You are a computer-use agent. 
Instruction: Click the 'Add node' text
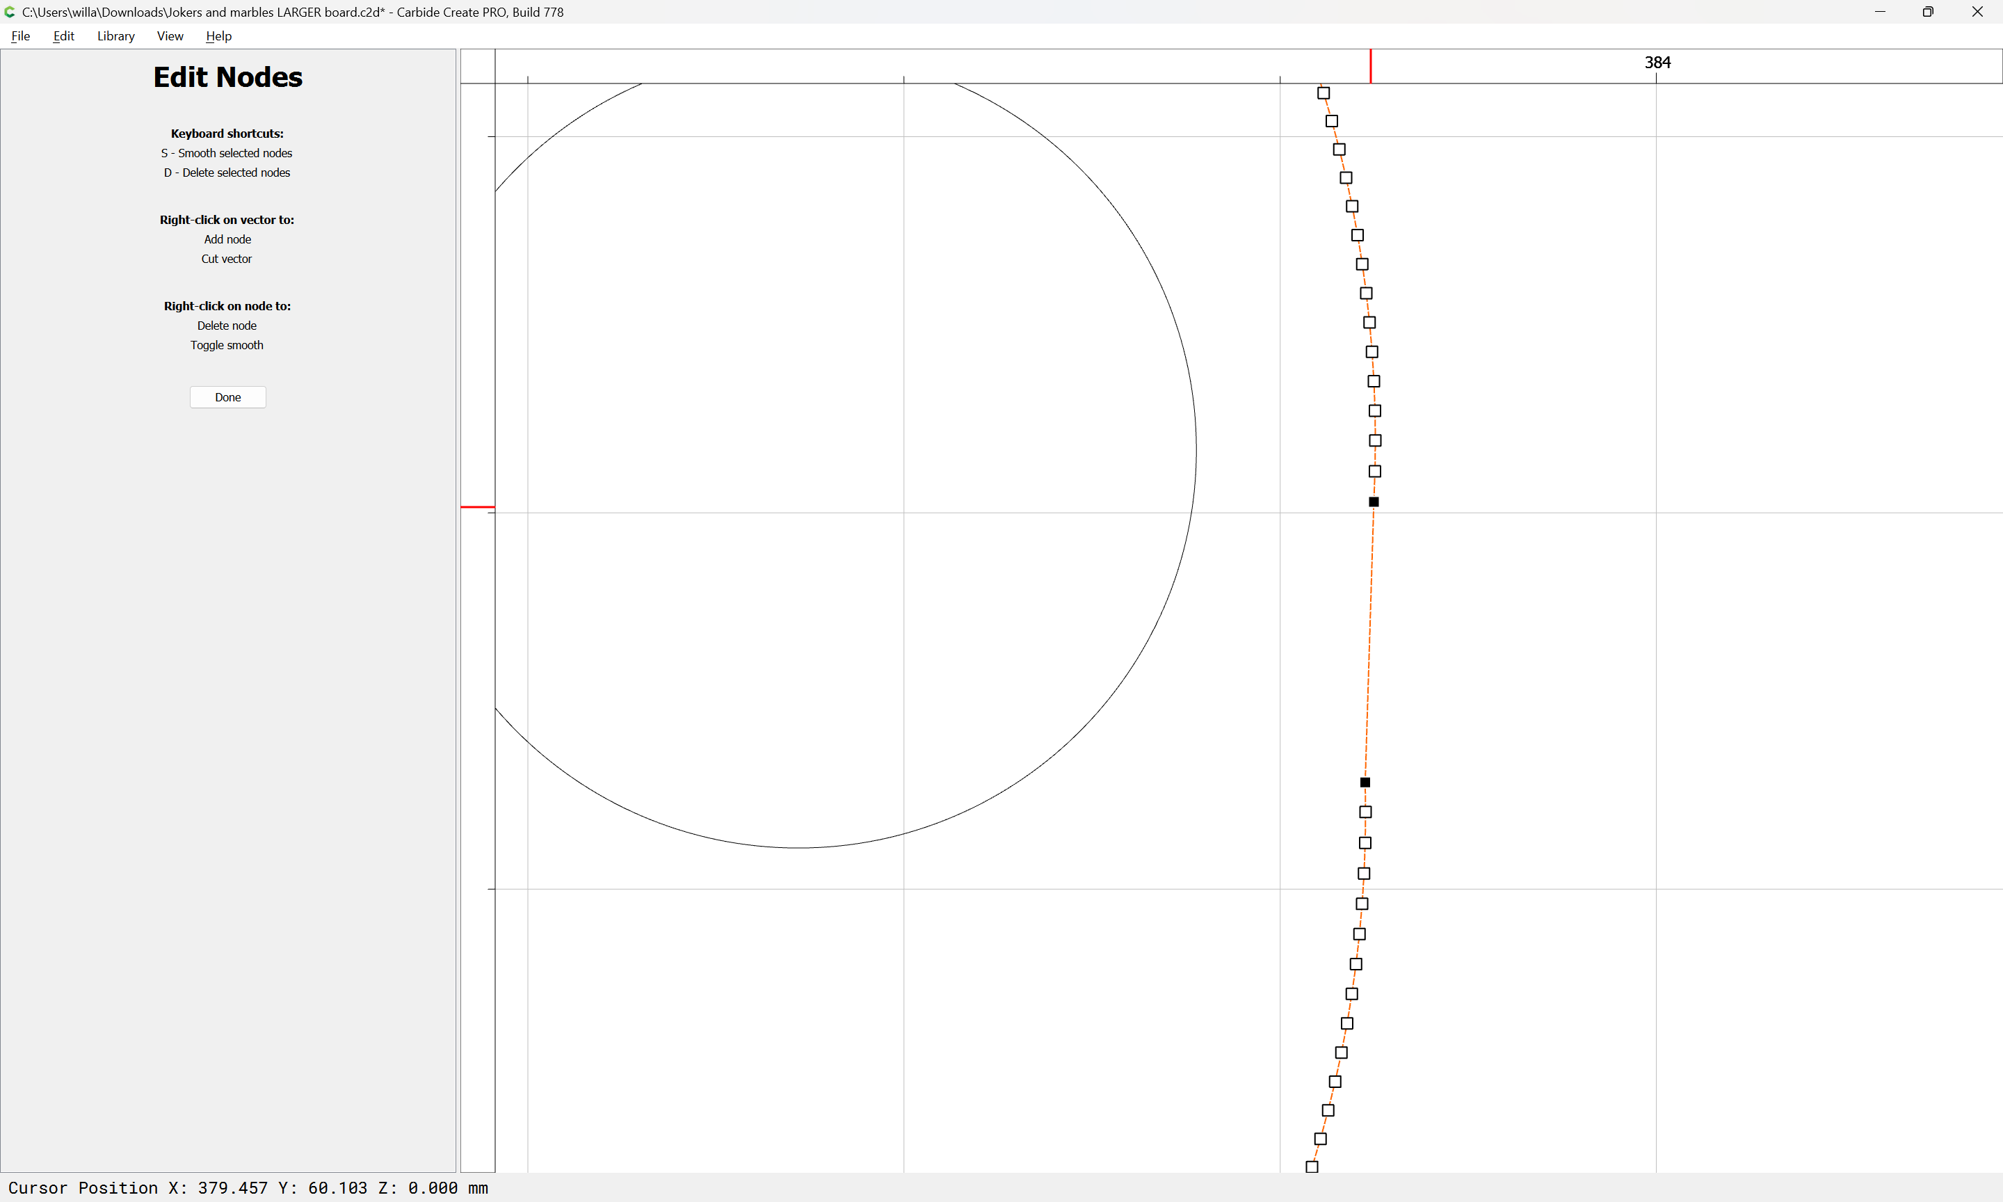[227, 239]
